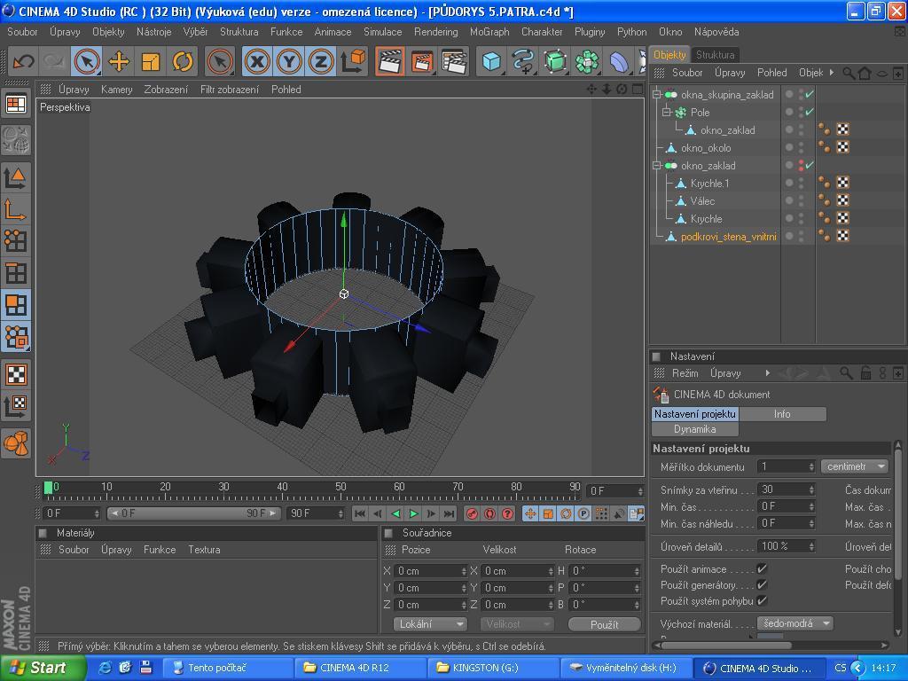
Task: Collapse the lower okno_zaklad group node
Action: [657, 166]
